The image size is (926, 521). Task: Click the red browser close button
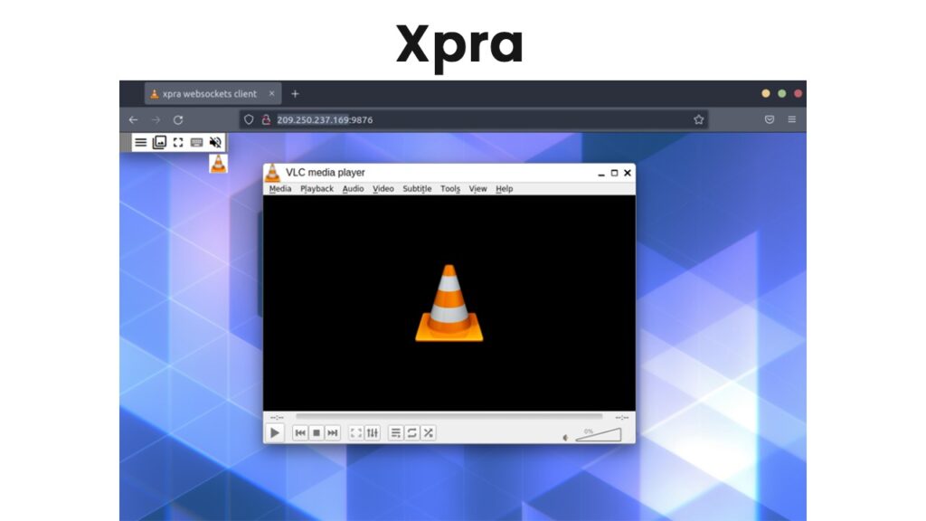(798, 93)
